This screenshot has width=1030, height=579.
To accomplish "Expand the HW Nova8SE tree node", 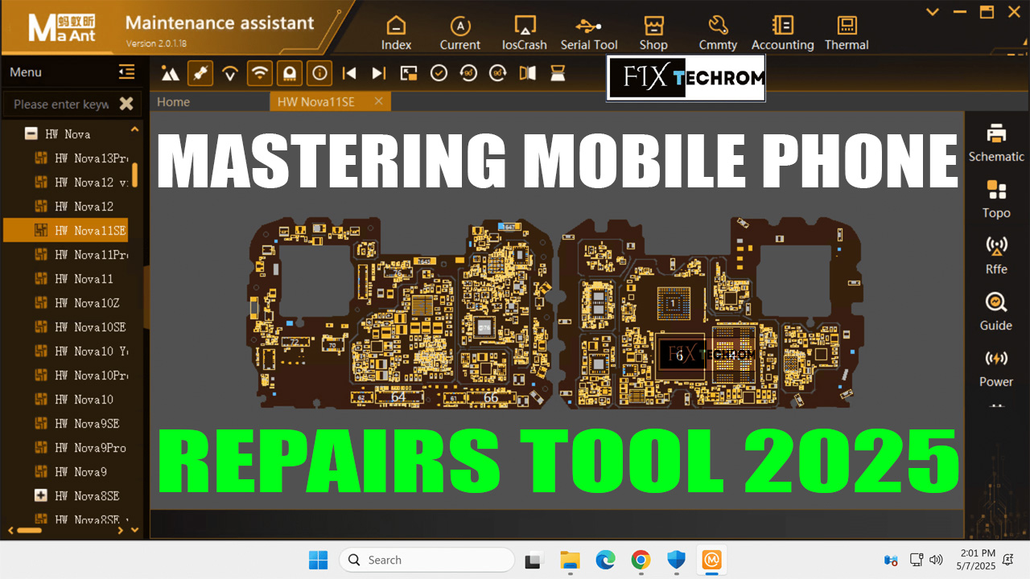I will point(41,495).
